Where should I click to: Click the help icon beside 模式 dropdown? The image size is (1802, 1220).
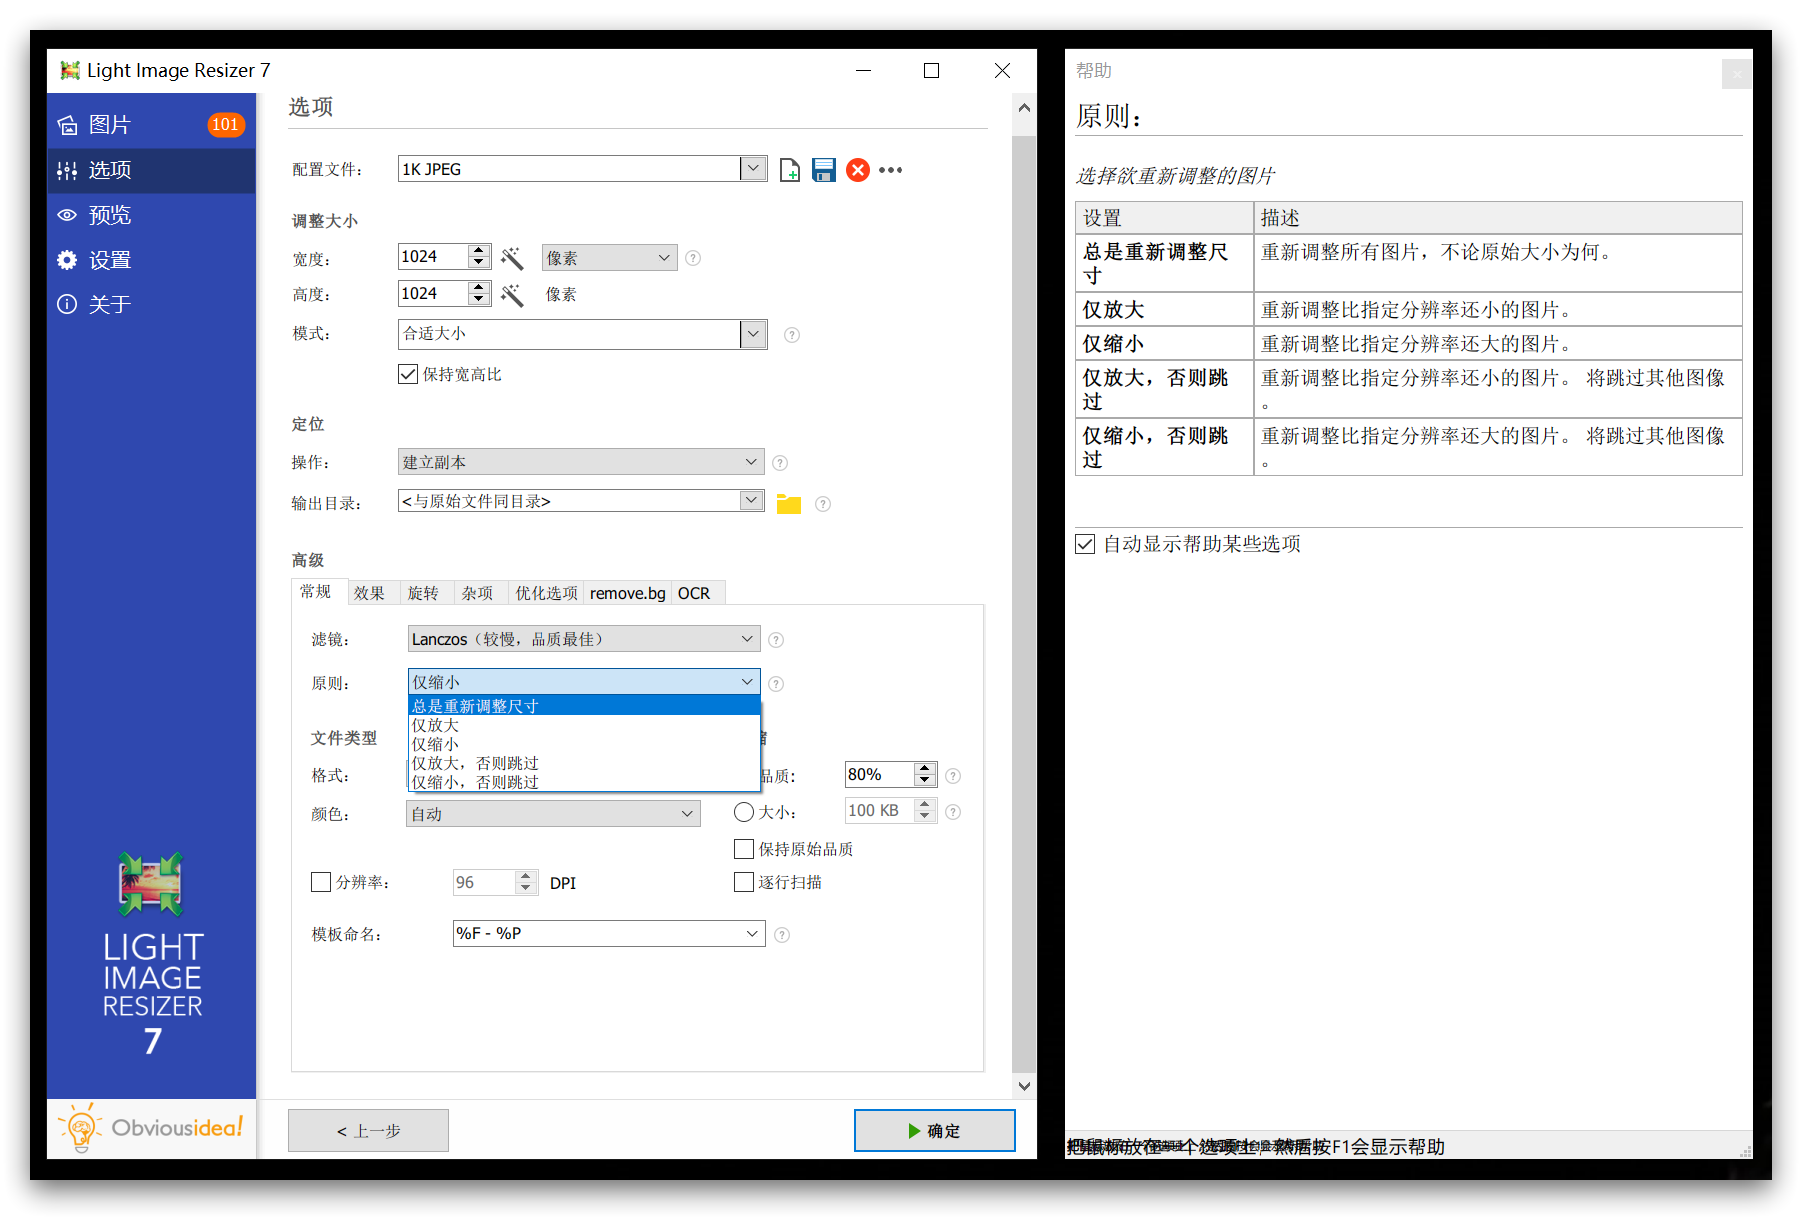pos(792,335)
